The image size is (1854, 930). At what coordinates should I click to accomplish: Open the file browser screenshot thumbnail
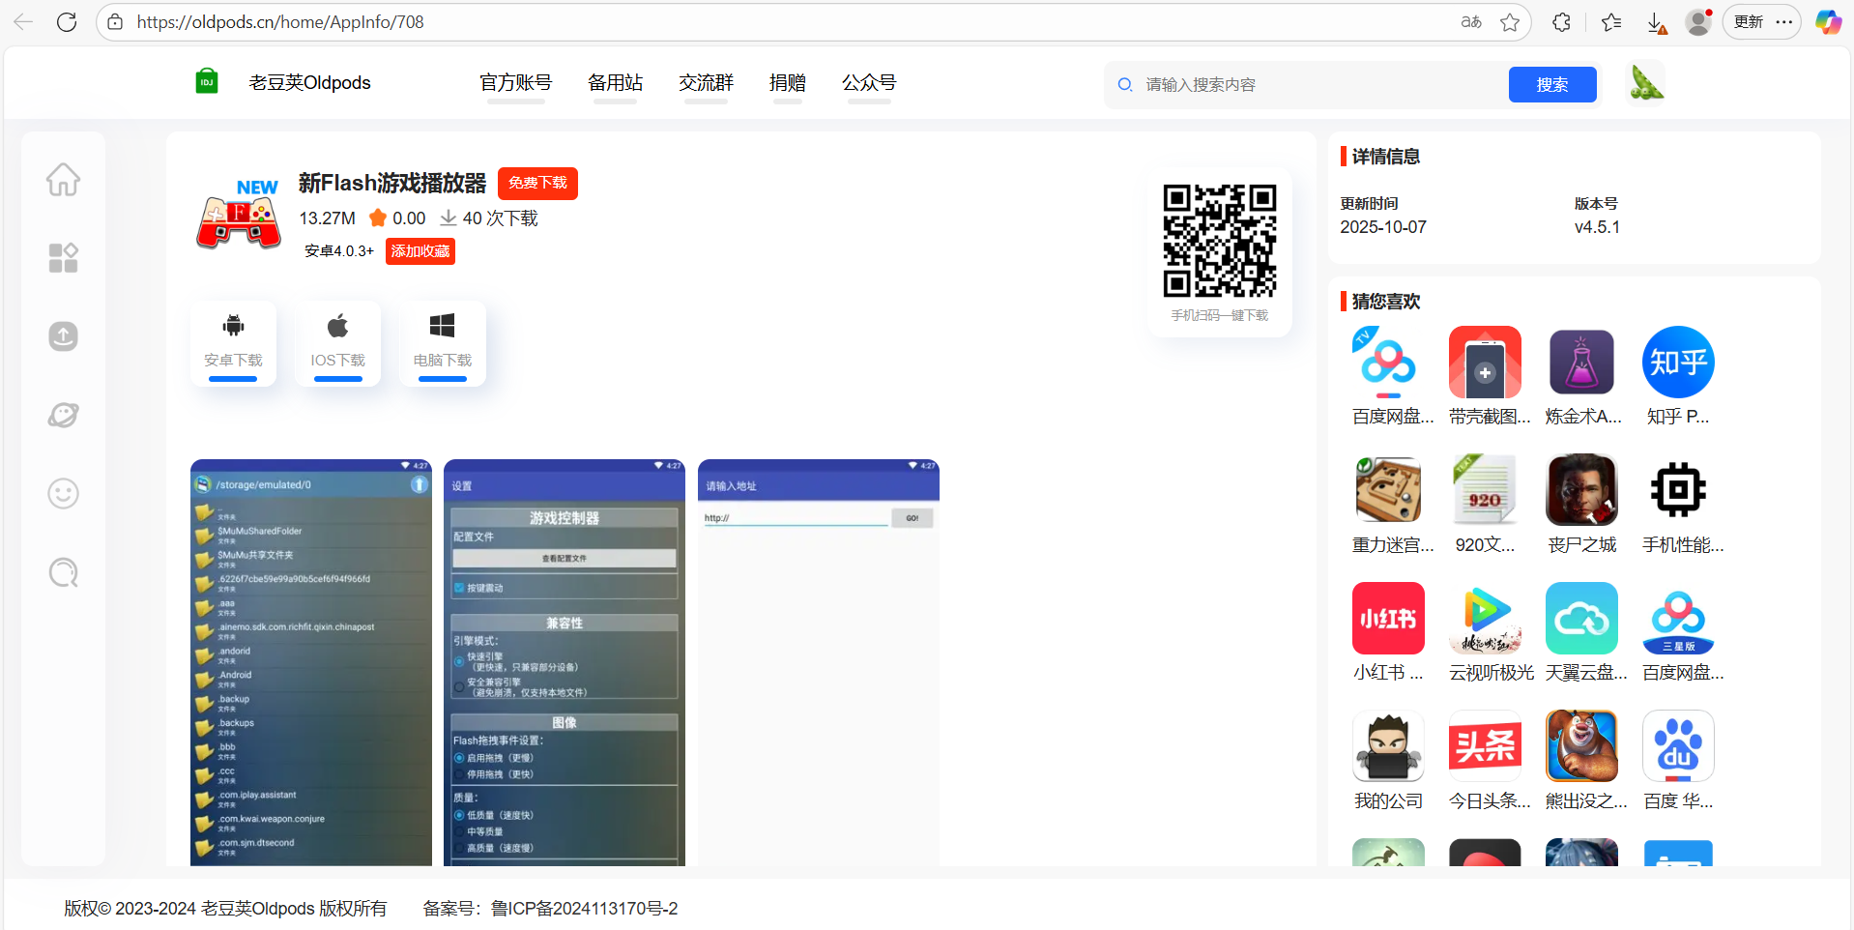pyautogui.click(x=311, y=662)
